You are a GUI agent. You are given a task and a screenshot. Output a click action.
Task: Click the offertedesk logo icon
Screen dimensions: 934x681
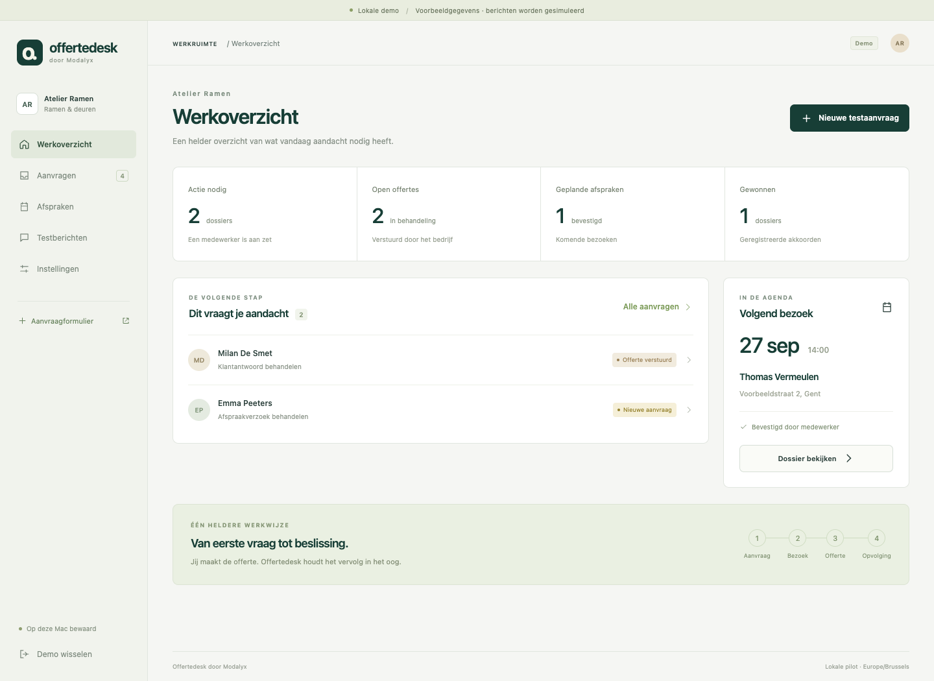point(30,53)
